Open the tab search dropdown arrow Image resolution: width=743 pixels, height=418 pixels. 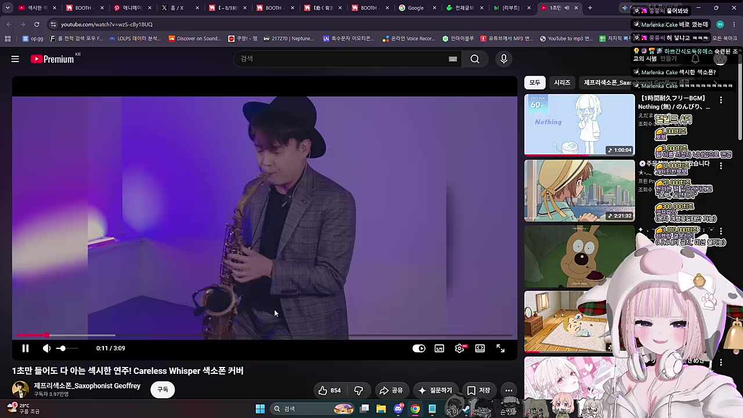click(7, 8)
